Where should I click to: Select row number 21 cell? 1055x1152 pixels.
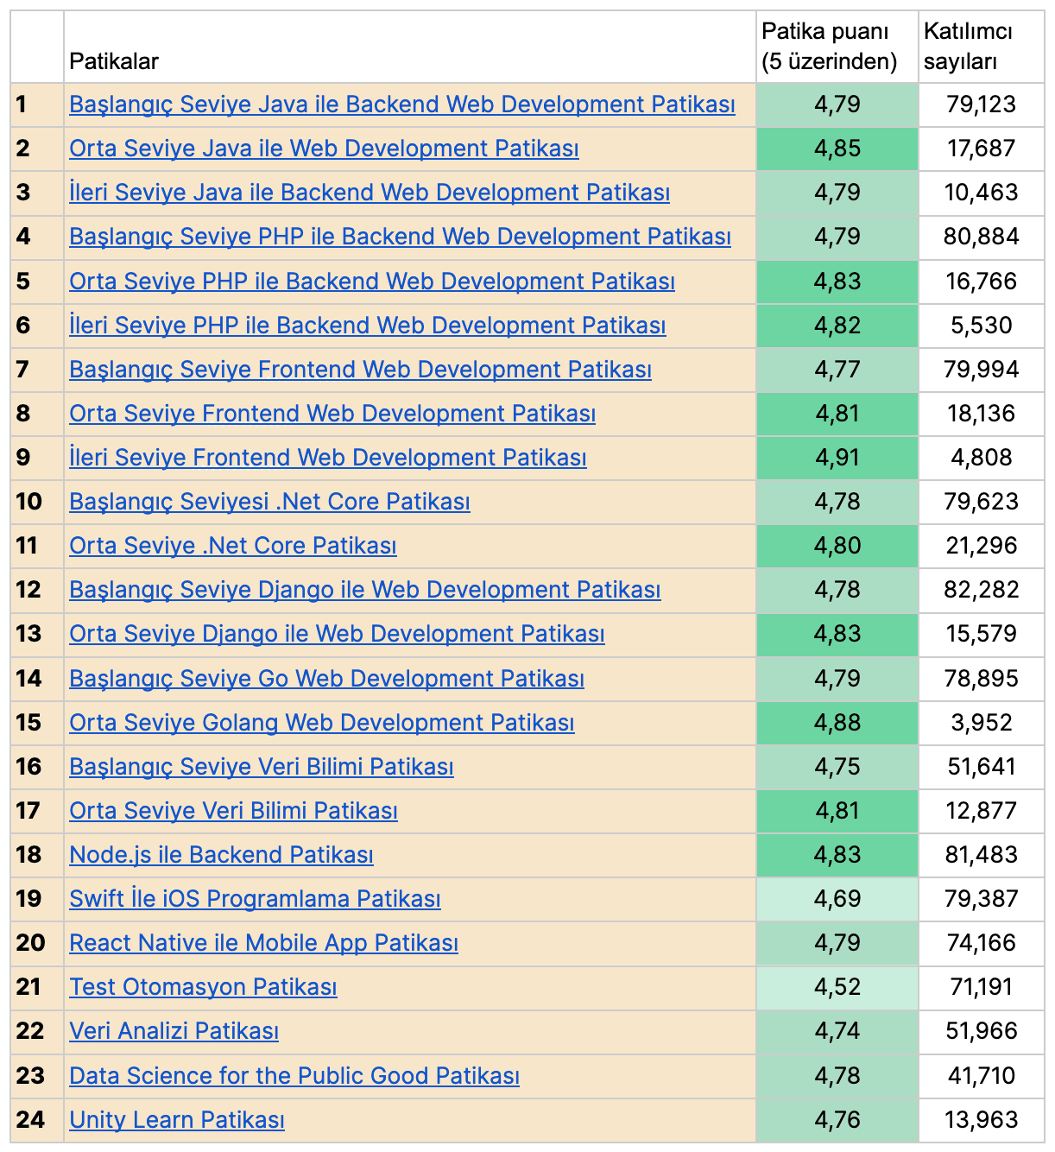(x=36, y=987)
